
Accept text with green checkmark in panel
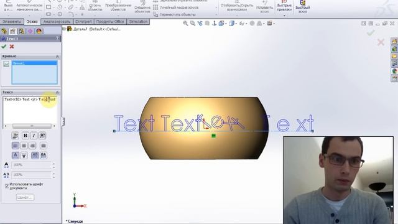coord(4,47)
